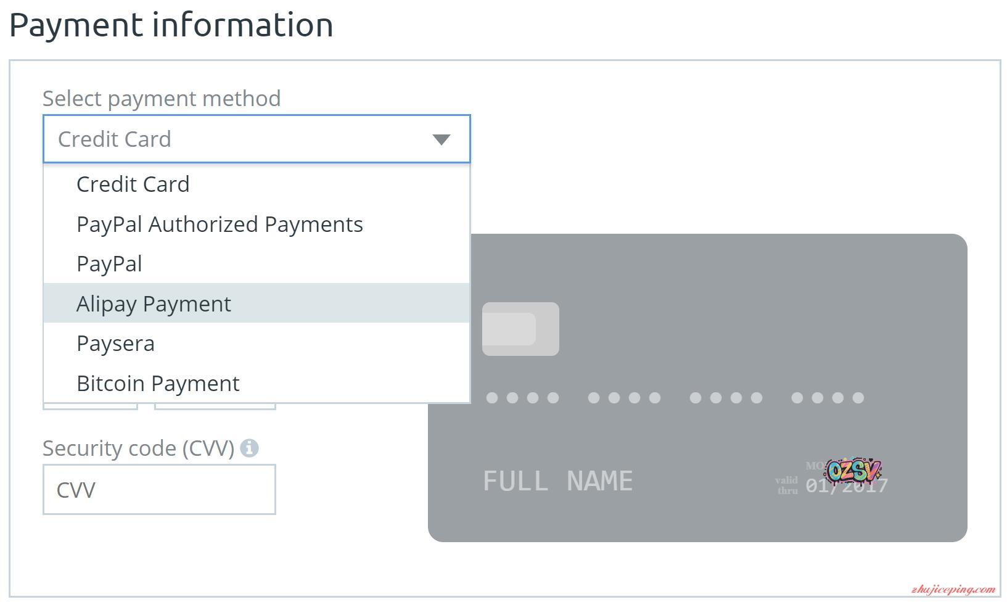Screen dimensions: 1007x610
Task: Click the "Select payment method" label
Action: pos(162,99)
